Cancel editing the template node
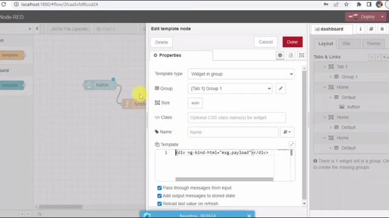389x218 pixels. coord(266,42)
